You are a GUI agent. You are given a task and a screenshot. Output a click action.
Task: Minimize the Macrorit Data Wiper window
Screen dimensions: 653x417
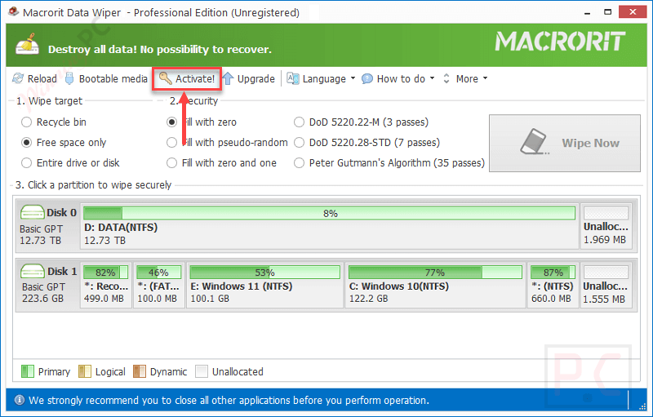tap(587, 12)
